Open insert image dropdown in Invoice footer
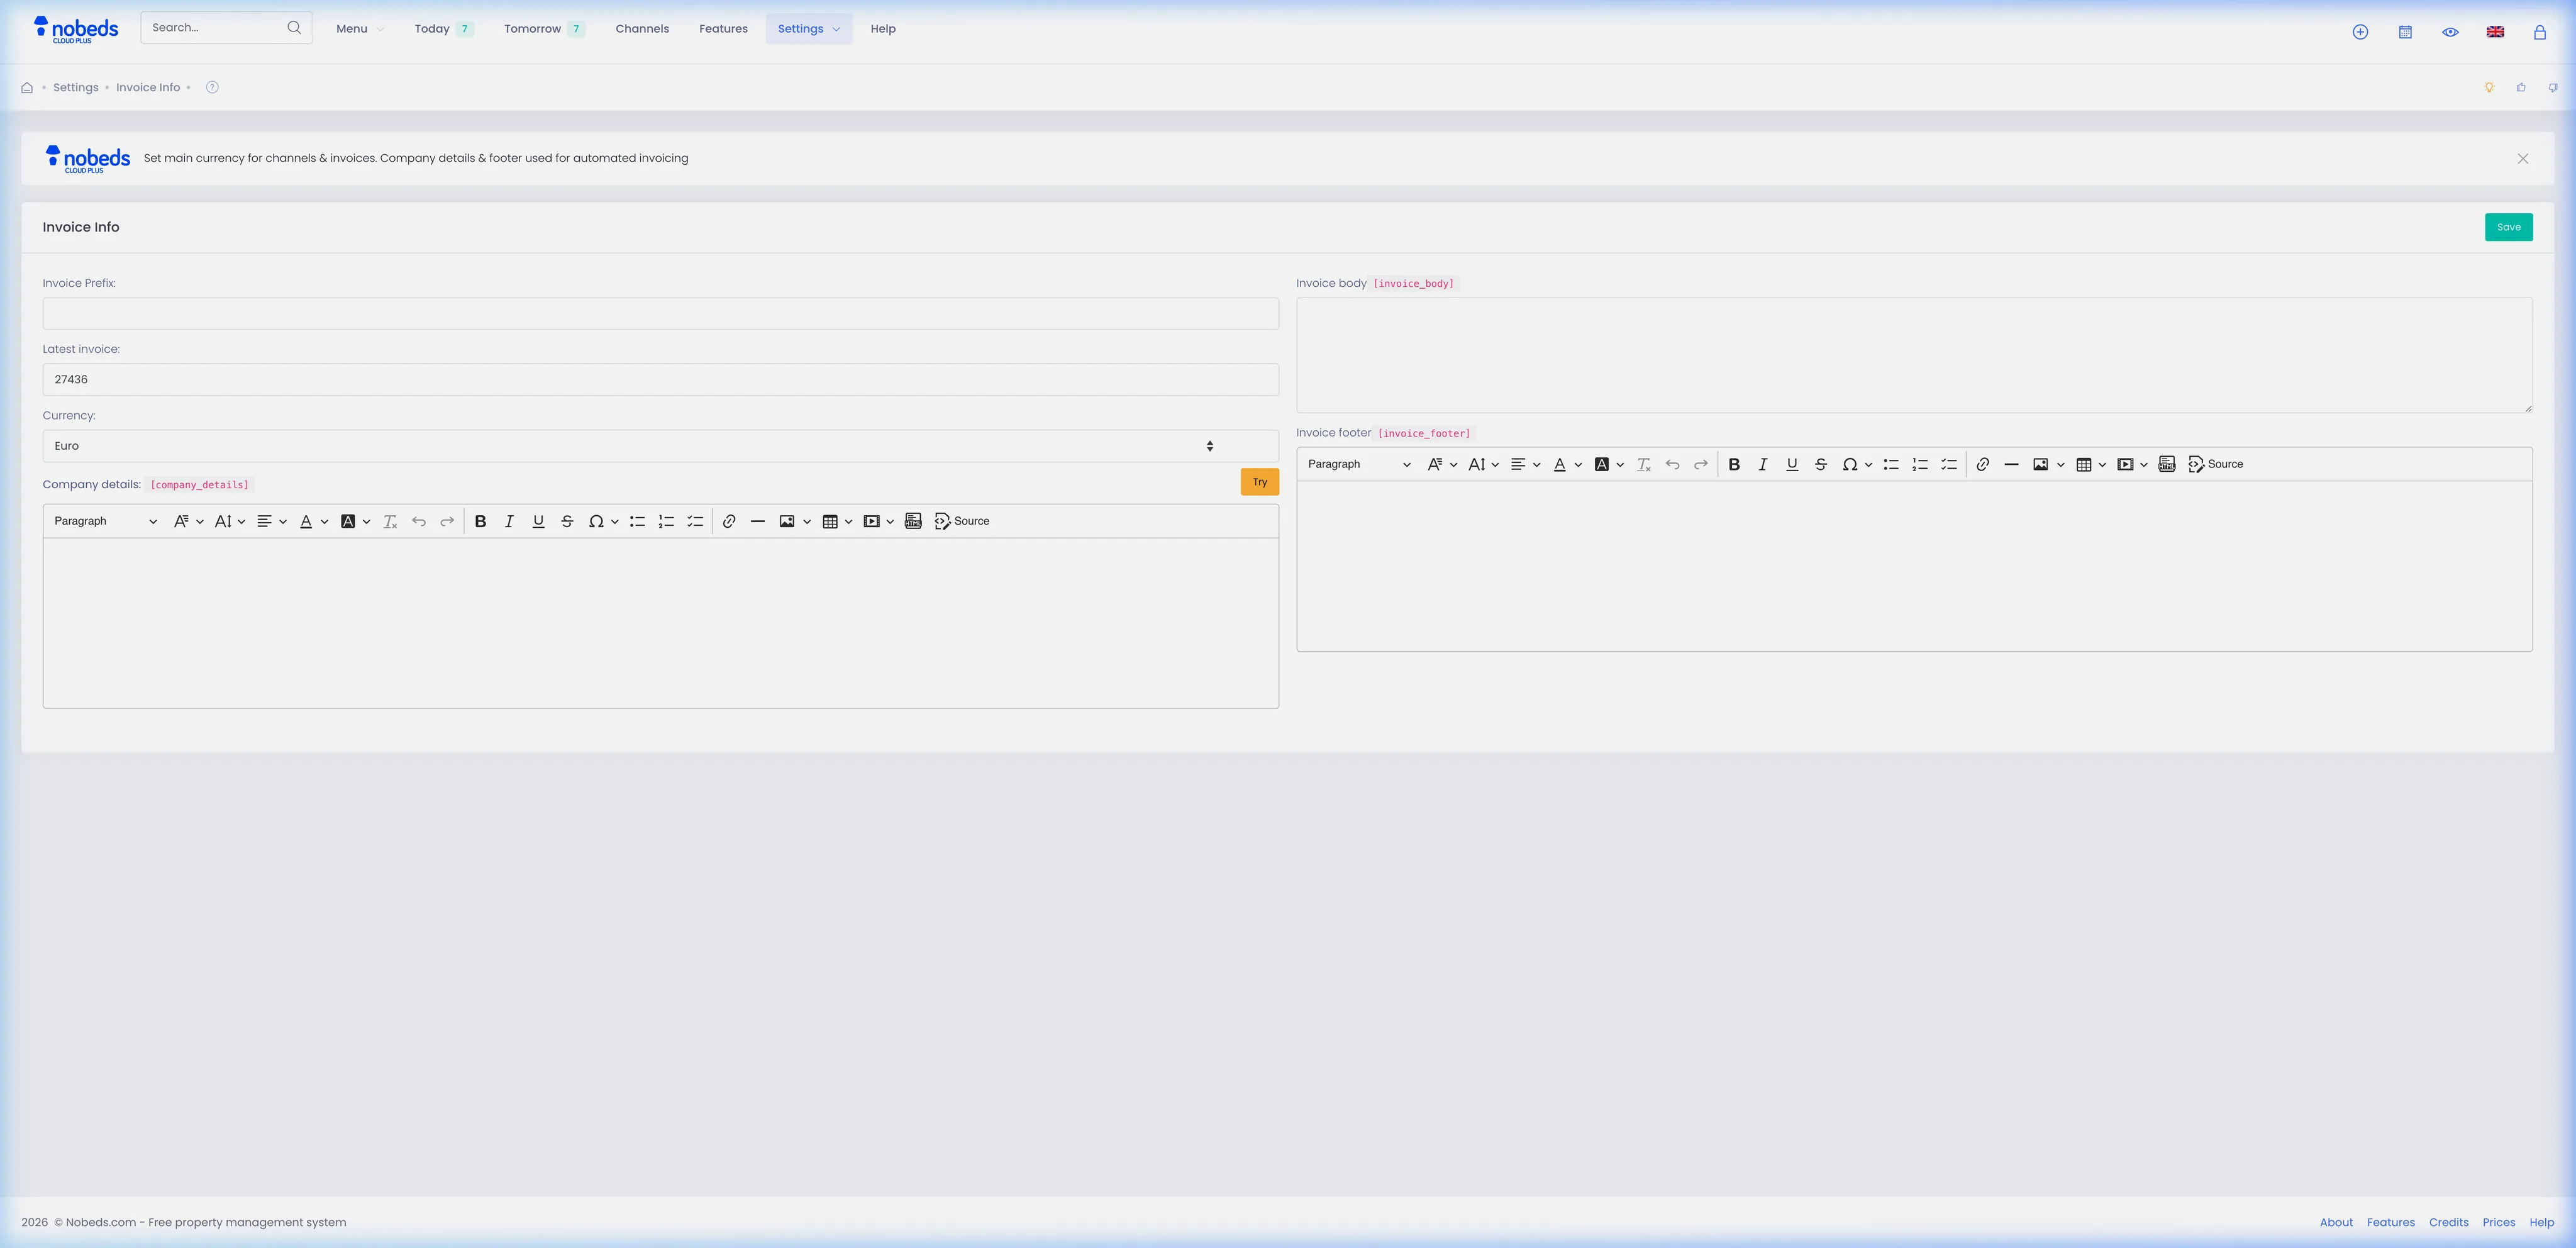Screen dimensions: 2576x1248 [x=2049, y=464]
